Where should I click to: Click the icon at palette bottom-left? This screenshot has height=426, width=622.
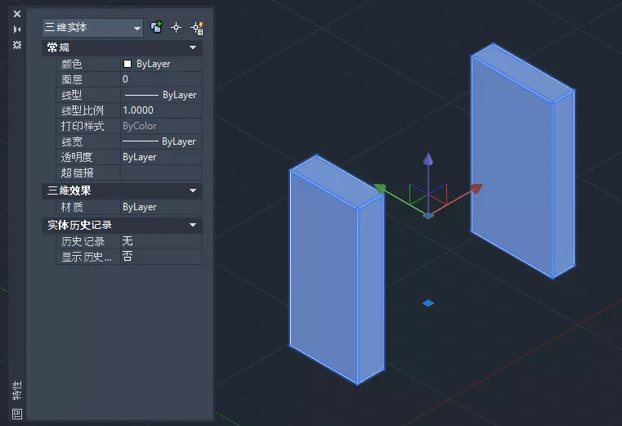[x=17, y=414]
